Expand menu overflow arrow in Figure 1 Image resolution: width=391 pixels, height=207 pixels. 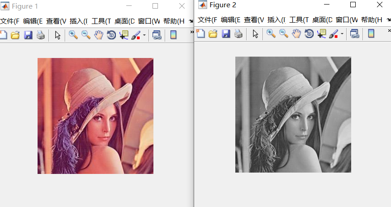click(191, 21)
